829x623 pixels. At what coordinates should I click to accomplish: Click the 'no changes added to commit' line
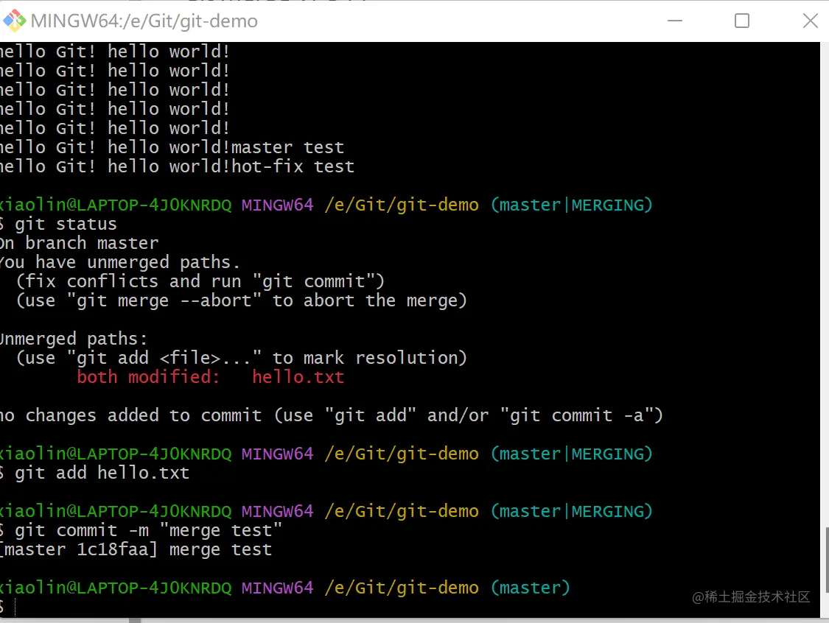click(x=332, y=415)
